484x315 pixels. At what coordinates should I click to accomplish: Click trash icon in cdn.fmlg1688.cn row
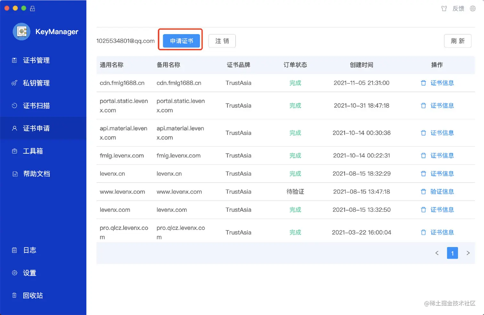tap(423, 83)
